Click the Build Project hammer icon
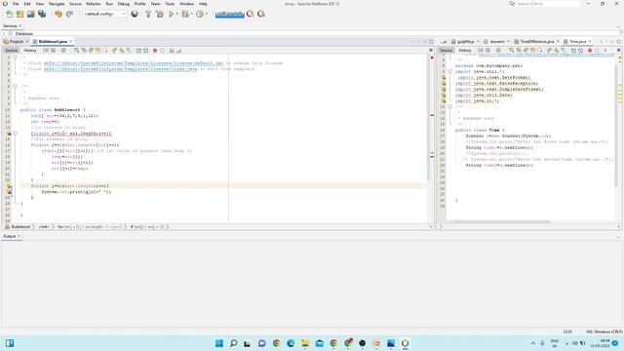Screen dimensions: 624x351 (148, 14)
